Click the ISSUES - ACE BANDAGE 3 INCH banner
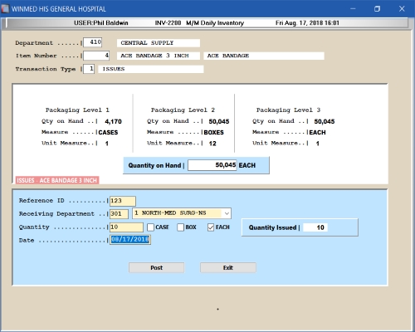 pos(57,180)
